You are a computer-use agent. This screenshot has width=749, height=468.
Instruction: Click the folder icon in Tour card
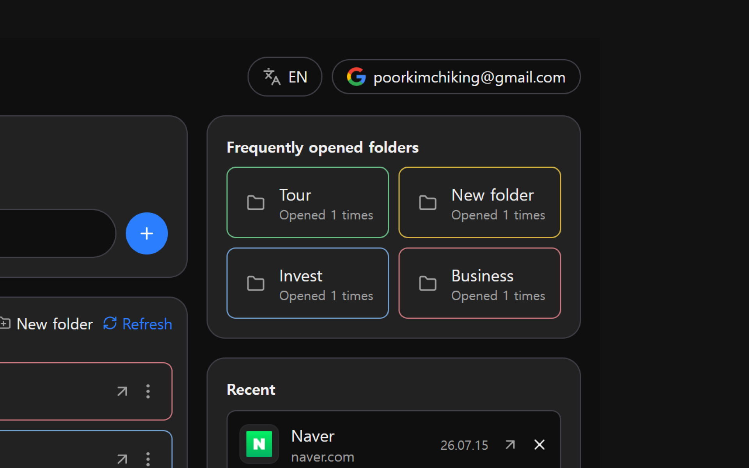256,203
